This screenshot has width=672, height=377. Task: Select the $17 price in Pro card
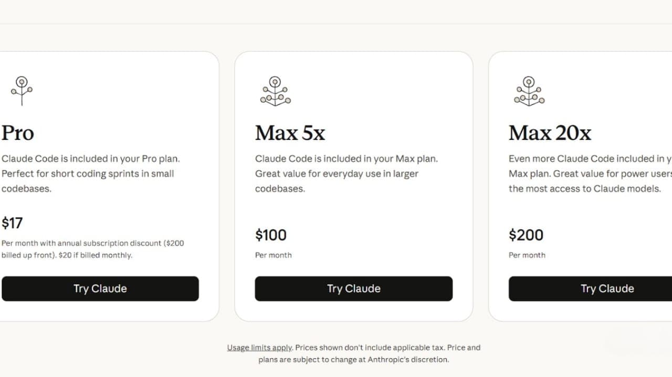12,223
